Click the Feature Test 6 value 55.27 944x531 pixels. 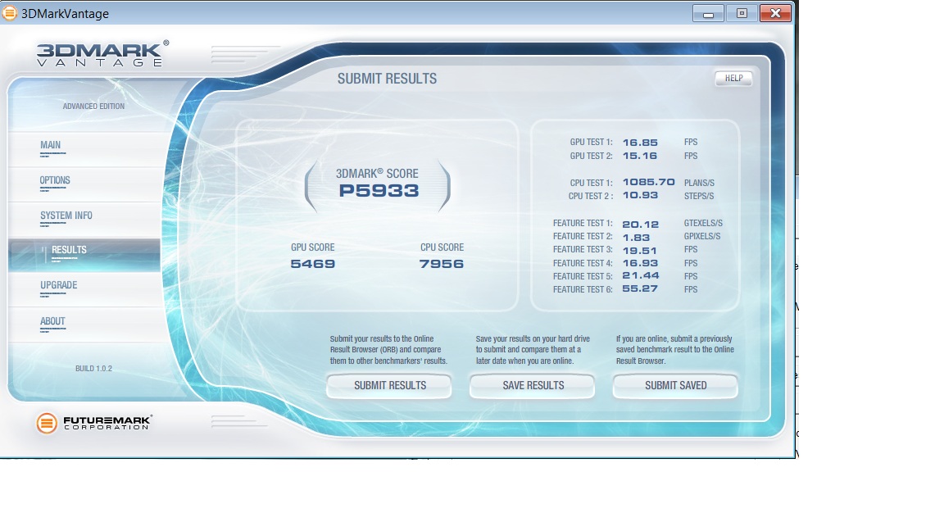pos(640,289)
